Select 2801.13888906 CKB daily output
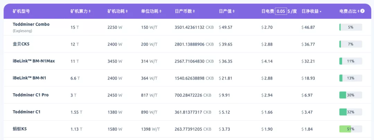This screenshot has height=140, width=374. coord(194,44)
